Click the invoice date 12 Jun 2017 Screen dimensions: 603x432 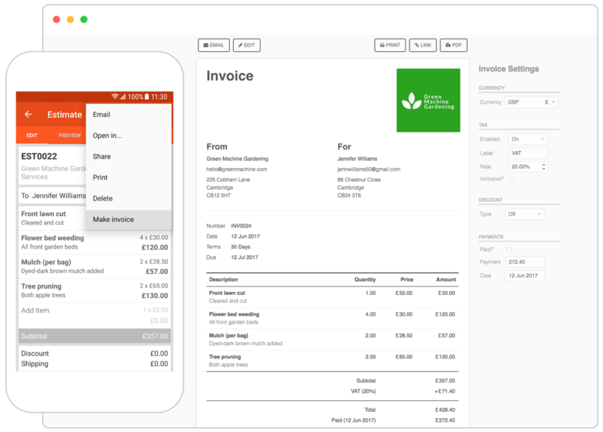point(246,237)
